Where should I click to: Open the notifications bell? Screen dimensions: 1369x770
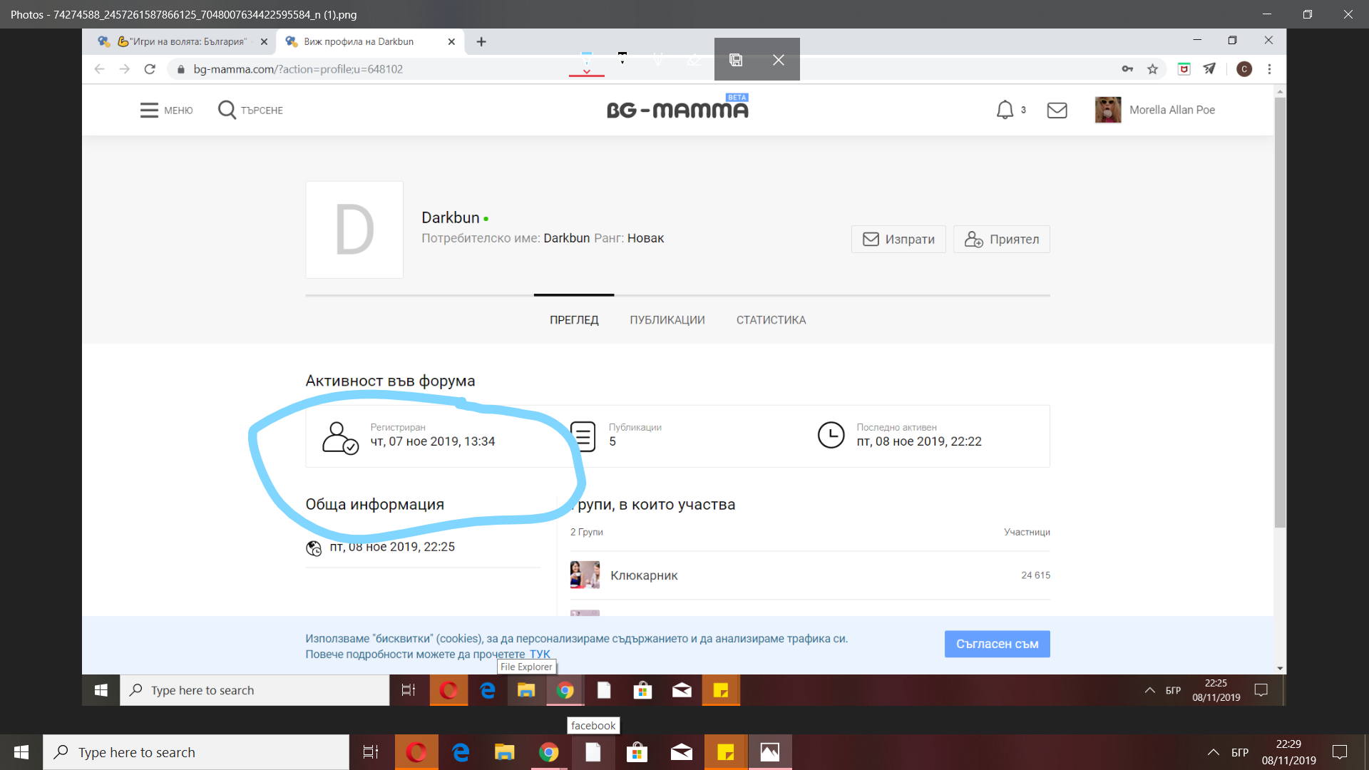click(1005, 110)
